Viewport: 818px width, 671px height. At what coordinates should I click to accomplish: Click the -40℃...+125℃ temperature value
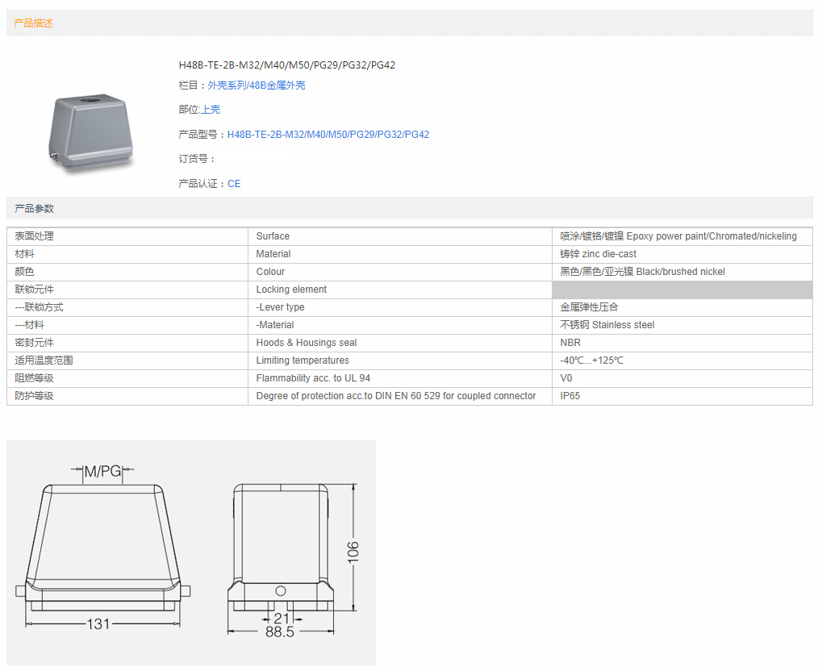tap(591, 361)
